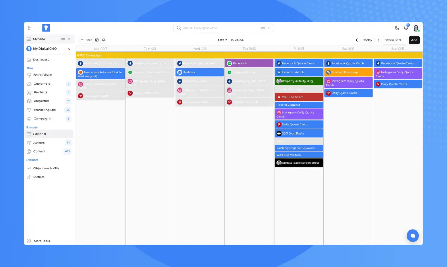Select Calendar in the sidebar
The height and width of the screenshot is (267, 447).
pos(49,134)
